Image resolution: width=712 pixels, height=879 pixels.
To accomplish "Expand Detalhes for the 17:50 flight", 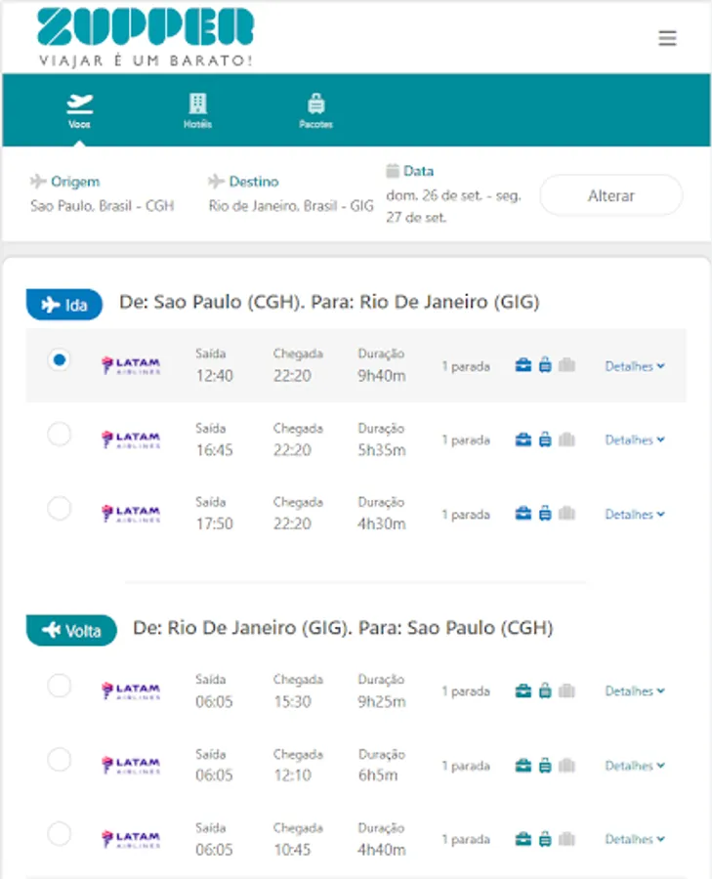I will tap(634, 515).
